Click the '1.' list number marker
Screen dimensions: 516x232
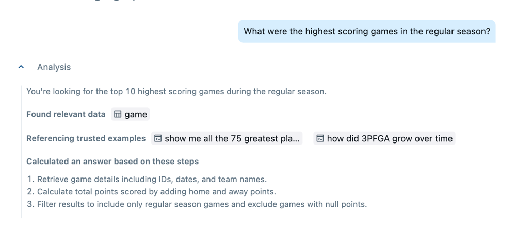pyautogui.click(x=30, y=179)
